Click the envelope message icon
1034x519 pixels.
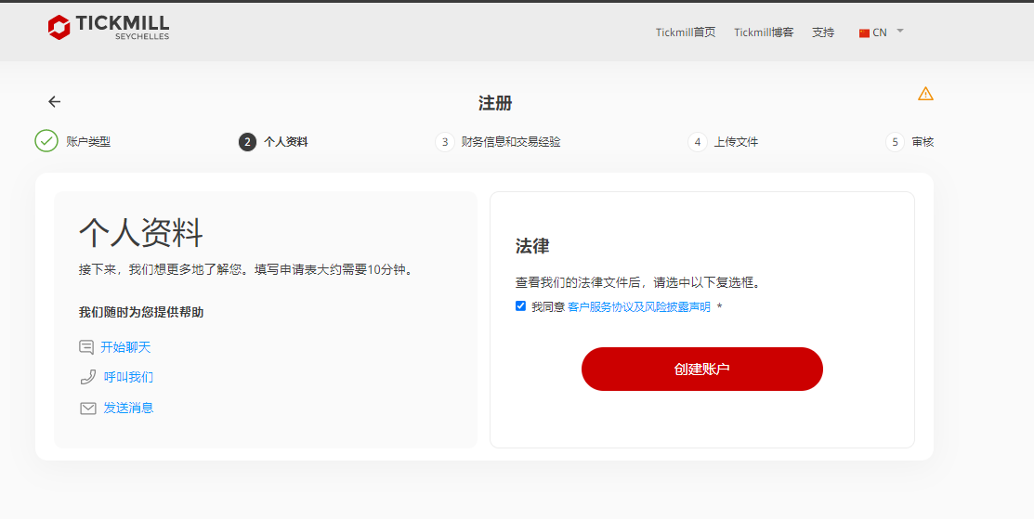pos(87,409)
